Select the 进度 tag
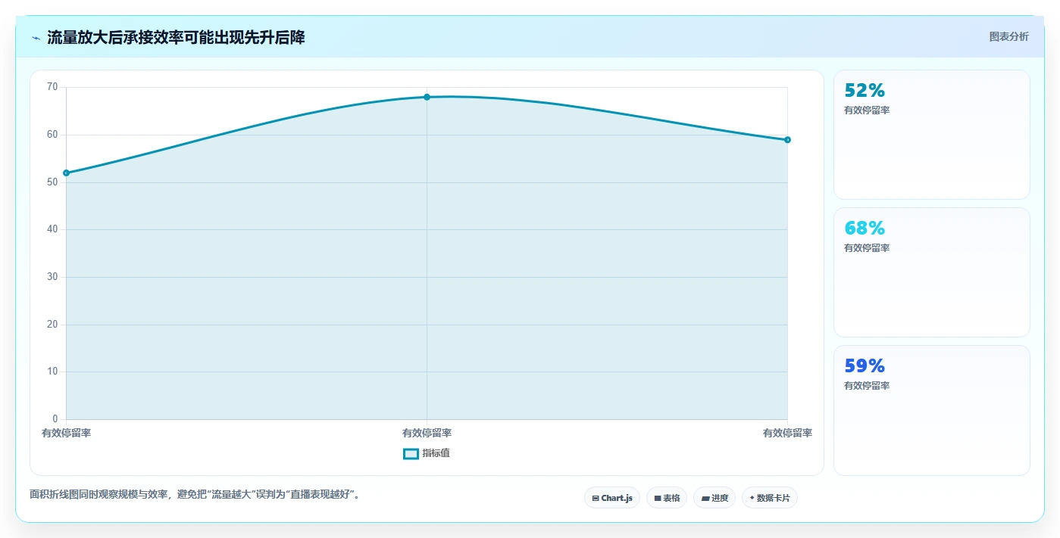This screenshot has width=1060, height=538. click(714, 498)
